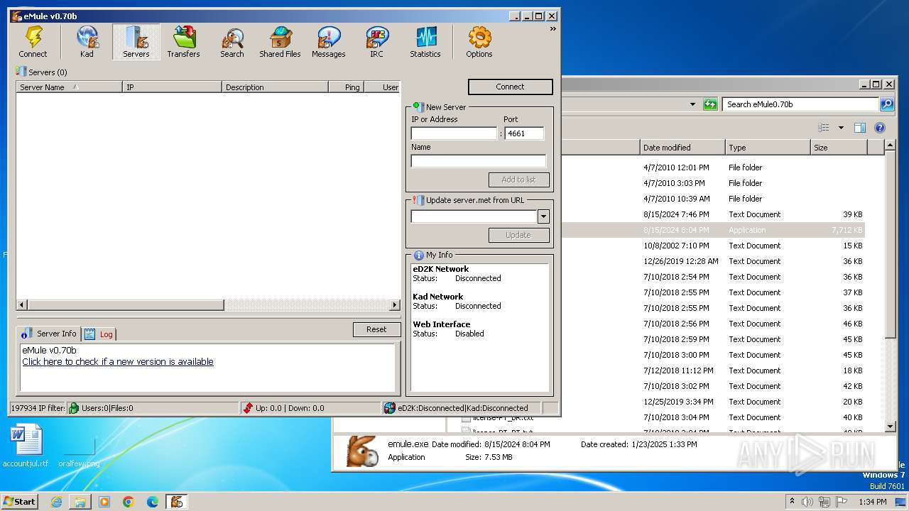Open Explorer help icon
This screenshot has width=909, height=511.
(880, 128)
